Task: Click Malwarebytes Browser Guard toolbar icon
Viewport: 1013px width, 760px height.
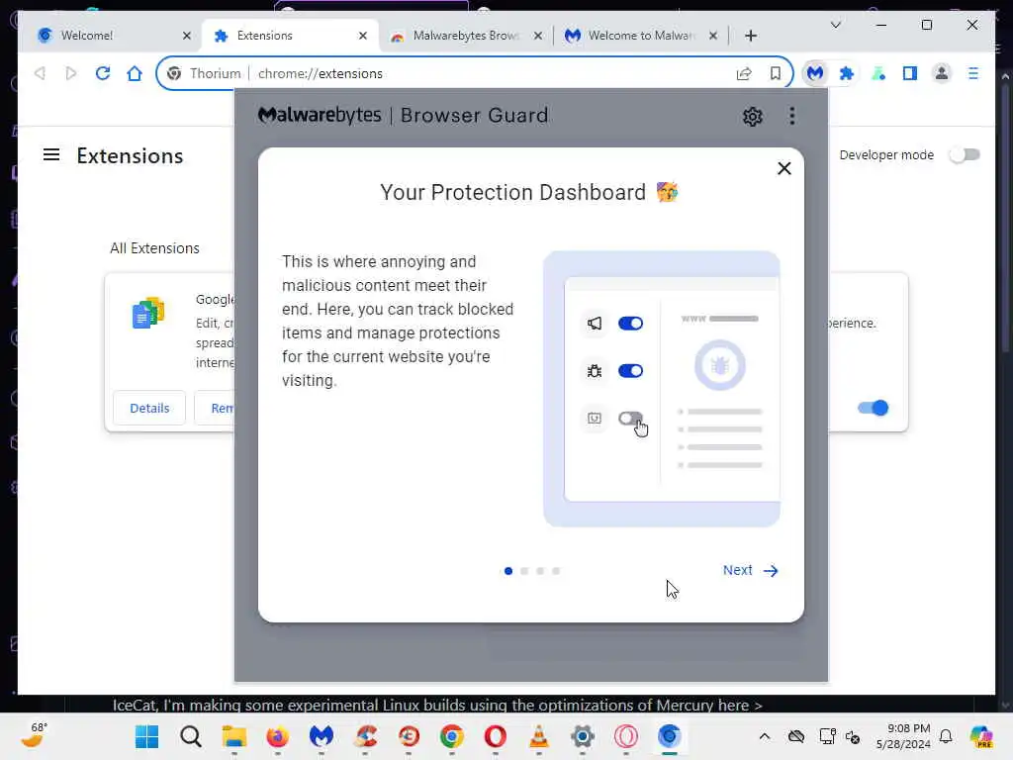Action: point(815,73)
